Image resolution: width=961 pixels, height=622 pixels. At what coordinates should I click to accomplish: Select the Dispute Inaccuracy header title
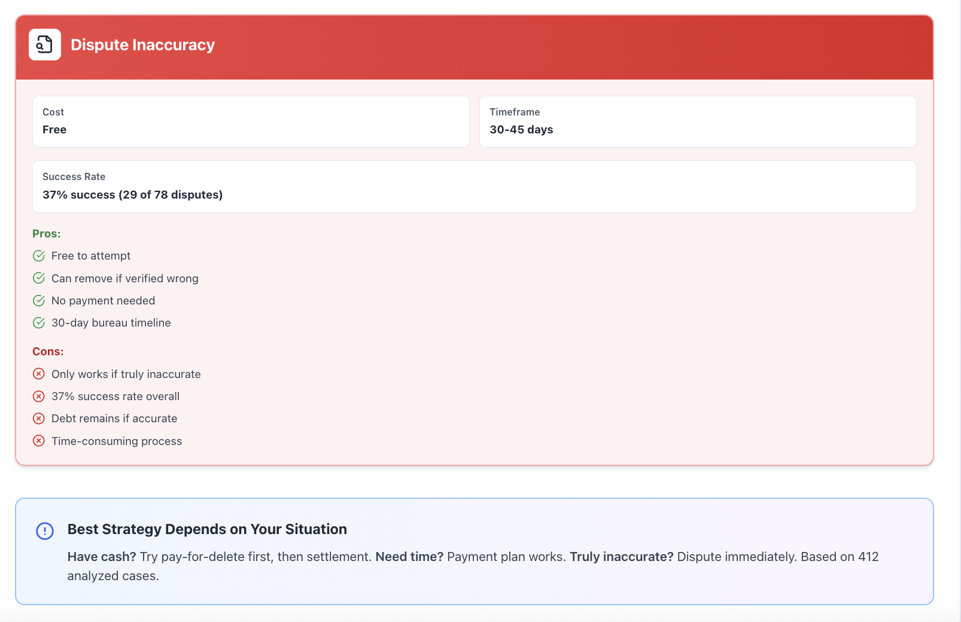coord(142,45)
